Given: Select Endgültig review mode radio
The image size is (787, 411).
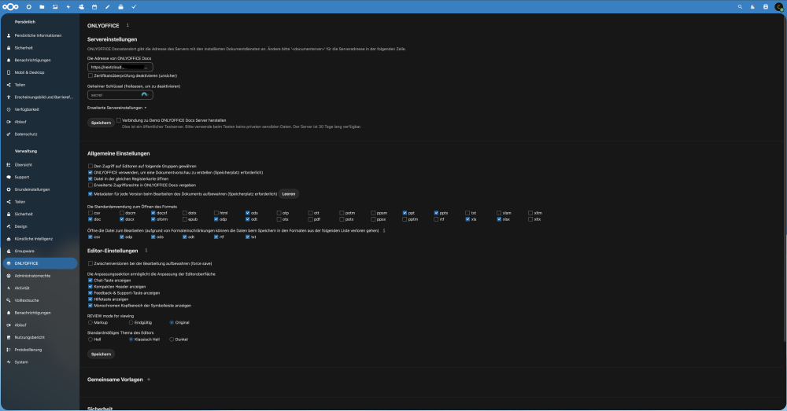Looking at the screenshot, I should click(x=131, y=322).
